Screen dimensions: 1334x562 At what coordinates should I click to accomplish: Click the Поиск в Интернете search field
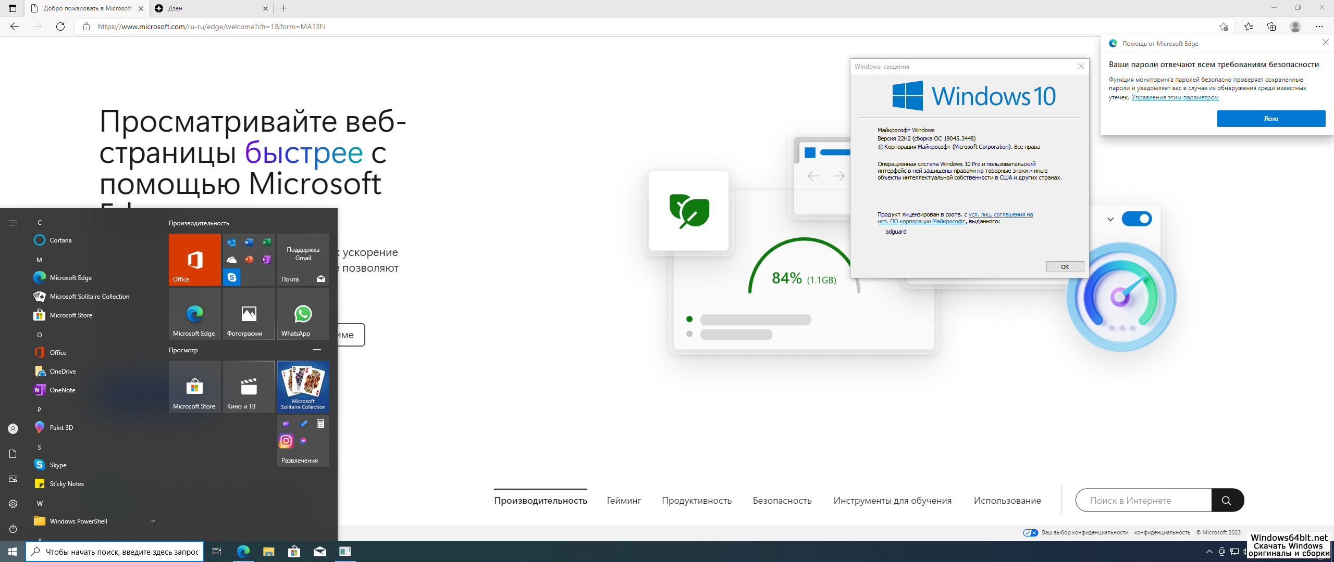1143,501
